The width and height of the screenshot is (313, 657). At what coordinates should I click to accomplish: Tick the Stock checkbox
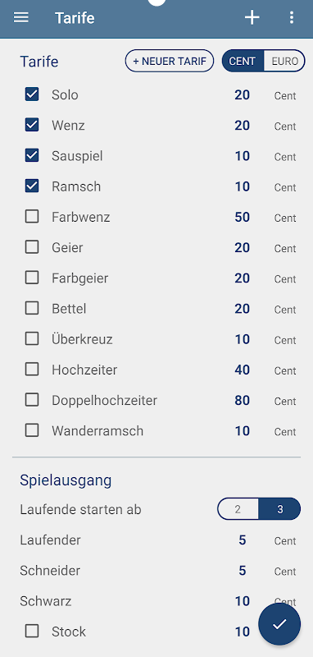32,631
